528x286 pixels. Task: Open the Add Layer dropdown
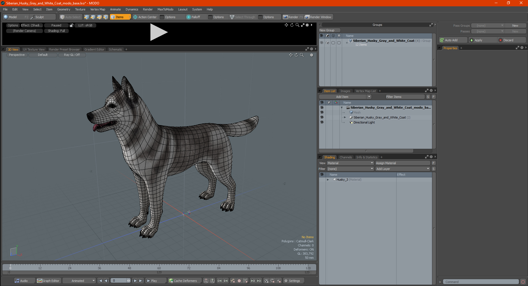[403, 169]
